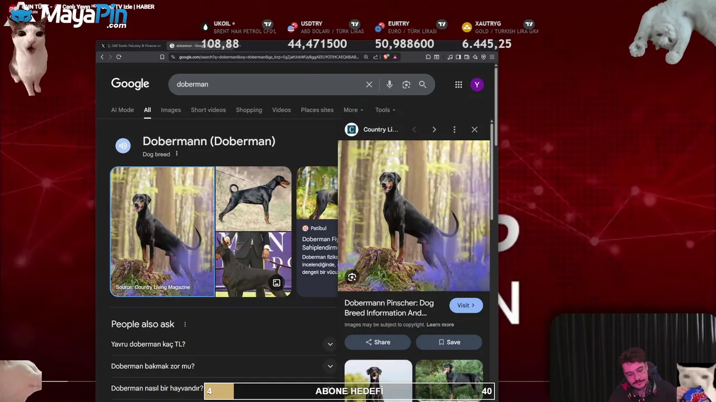Clear the doberman search query
This screenshot has width=716, height=402.
coord(369,84)
